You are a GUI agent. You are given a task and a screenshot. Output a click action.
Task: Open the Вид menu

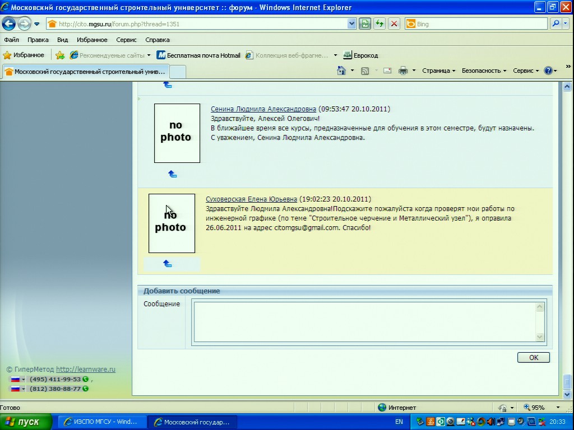coord(62,40)
